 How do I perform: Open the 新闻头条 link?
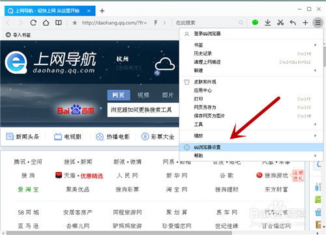click(x=22, y=137)
